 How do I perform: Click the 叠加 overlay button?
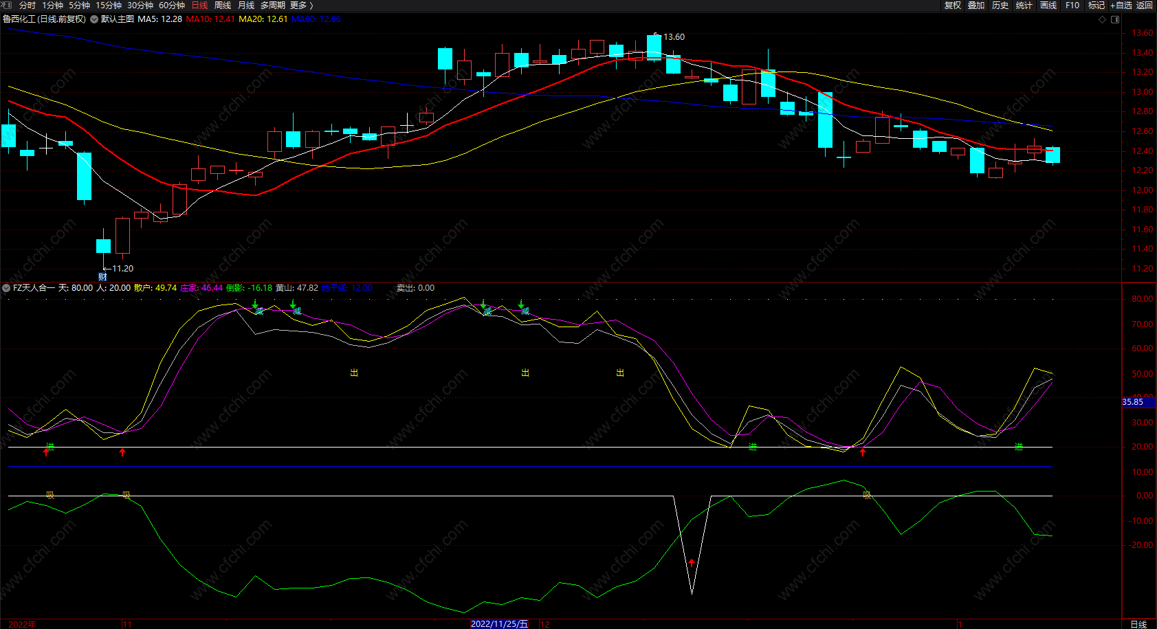(976, 5)
